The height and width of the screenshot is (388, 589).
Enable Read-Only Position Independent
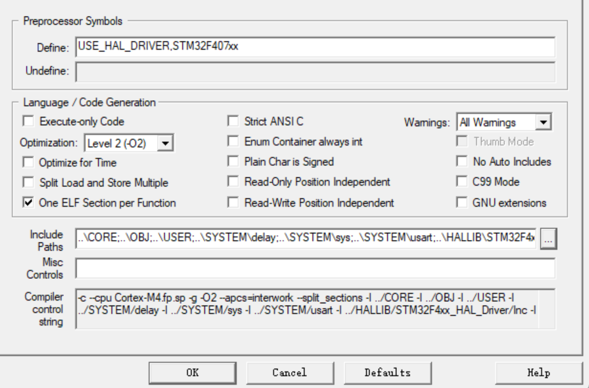tap(233, 183)
